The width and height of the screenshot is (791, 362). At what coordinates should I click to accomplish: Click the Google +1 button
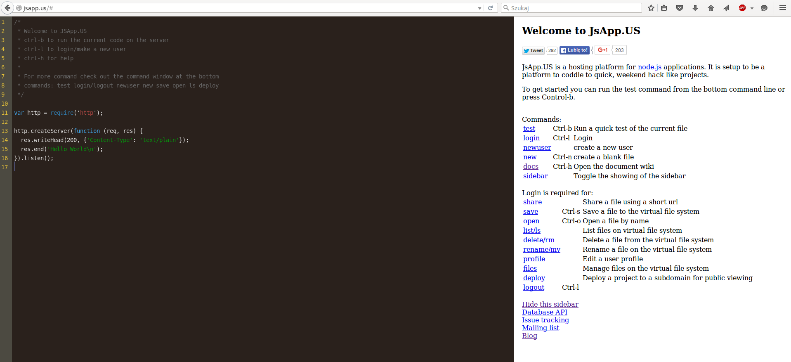[602, 50]
